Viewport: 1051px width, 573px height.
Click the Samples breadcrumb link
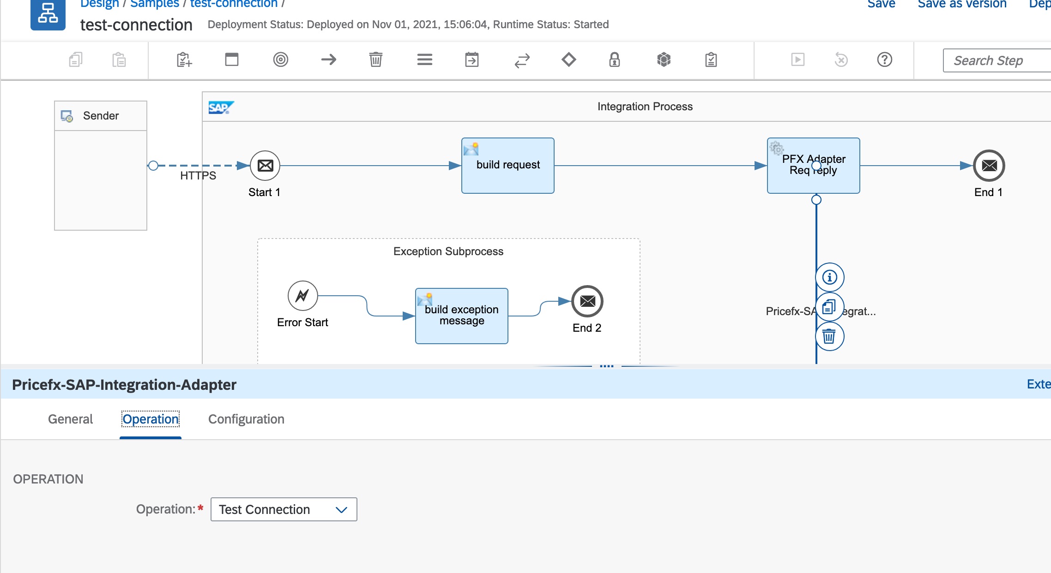pyautogui.click(x=154, y=5)
